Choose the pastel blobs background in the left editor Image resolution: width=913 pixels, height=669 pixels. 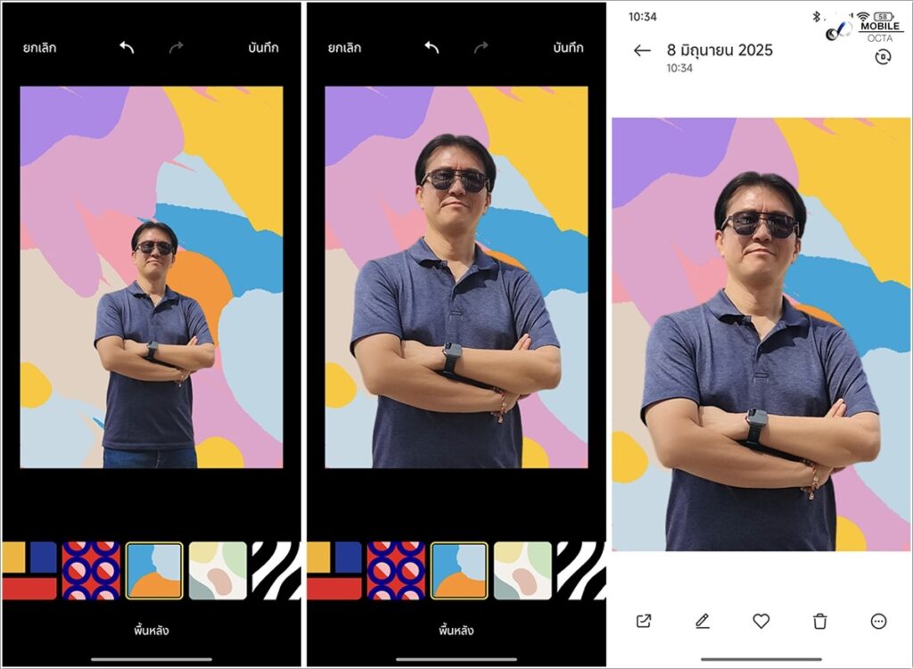(218, 571)
